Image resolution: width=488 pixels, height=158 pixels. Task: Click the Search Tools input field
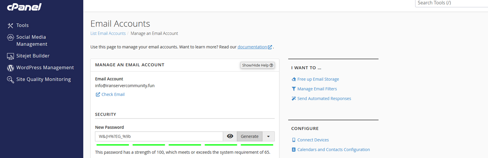pyautogui.click(x=451, y=3)
